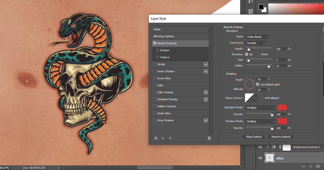Open the Technique dropdown showing Smooth

tap(256, 43)
